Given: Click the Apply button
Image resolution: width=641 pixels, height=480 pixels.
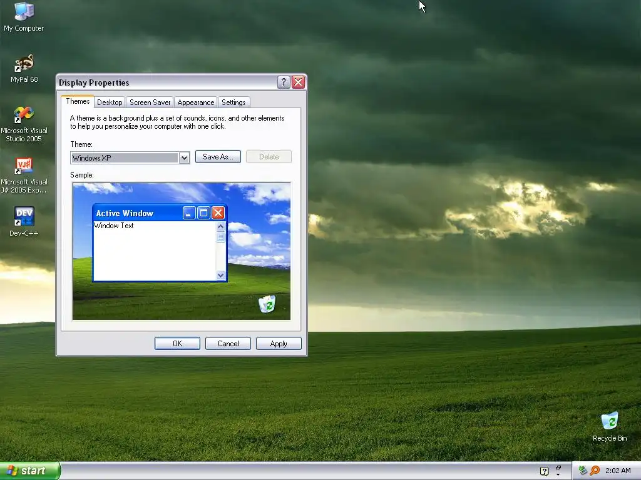Looking at the screenshot, I should tap(279, 344).
